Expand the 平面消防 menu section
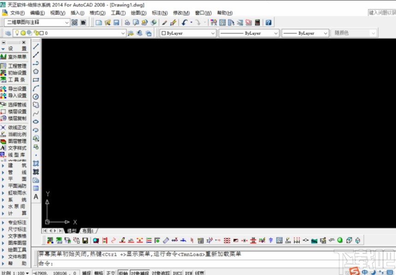This screenshot has height=275, width=396. [x=14, y=186]
